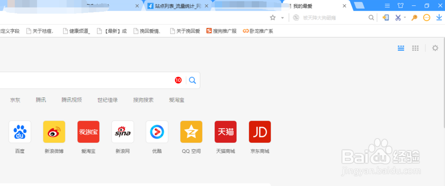Viewport: 445px width, 186px height.
Task: Open the browser main menu icon
Action: 387,6
